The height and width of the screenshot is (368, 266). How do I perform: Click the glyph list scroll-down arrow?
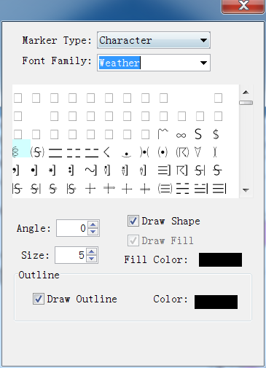(246, 190)
